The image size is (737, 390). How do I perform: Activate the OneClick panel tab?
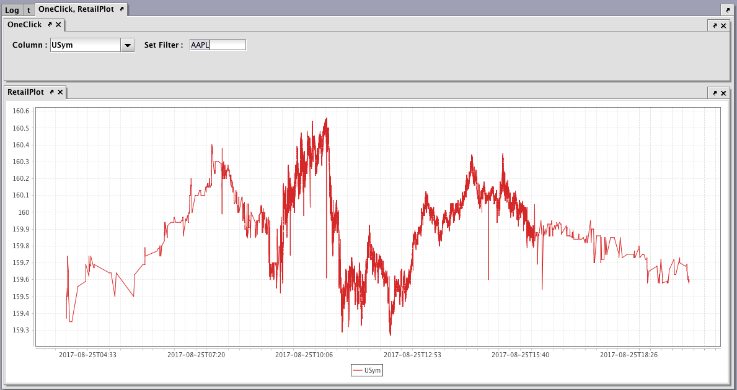tap(25, 25)
